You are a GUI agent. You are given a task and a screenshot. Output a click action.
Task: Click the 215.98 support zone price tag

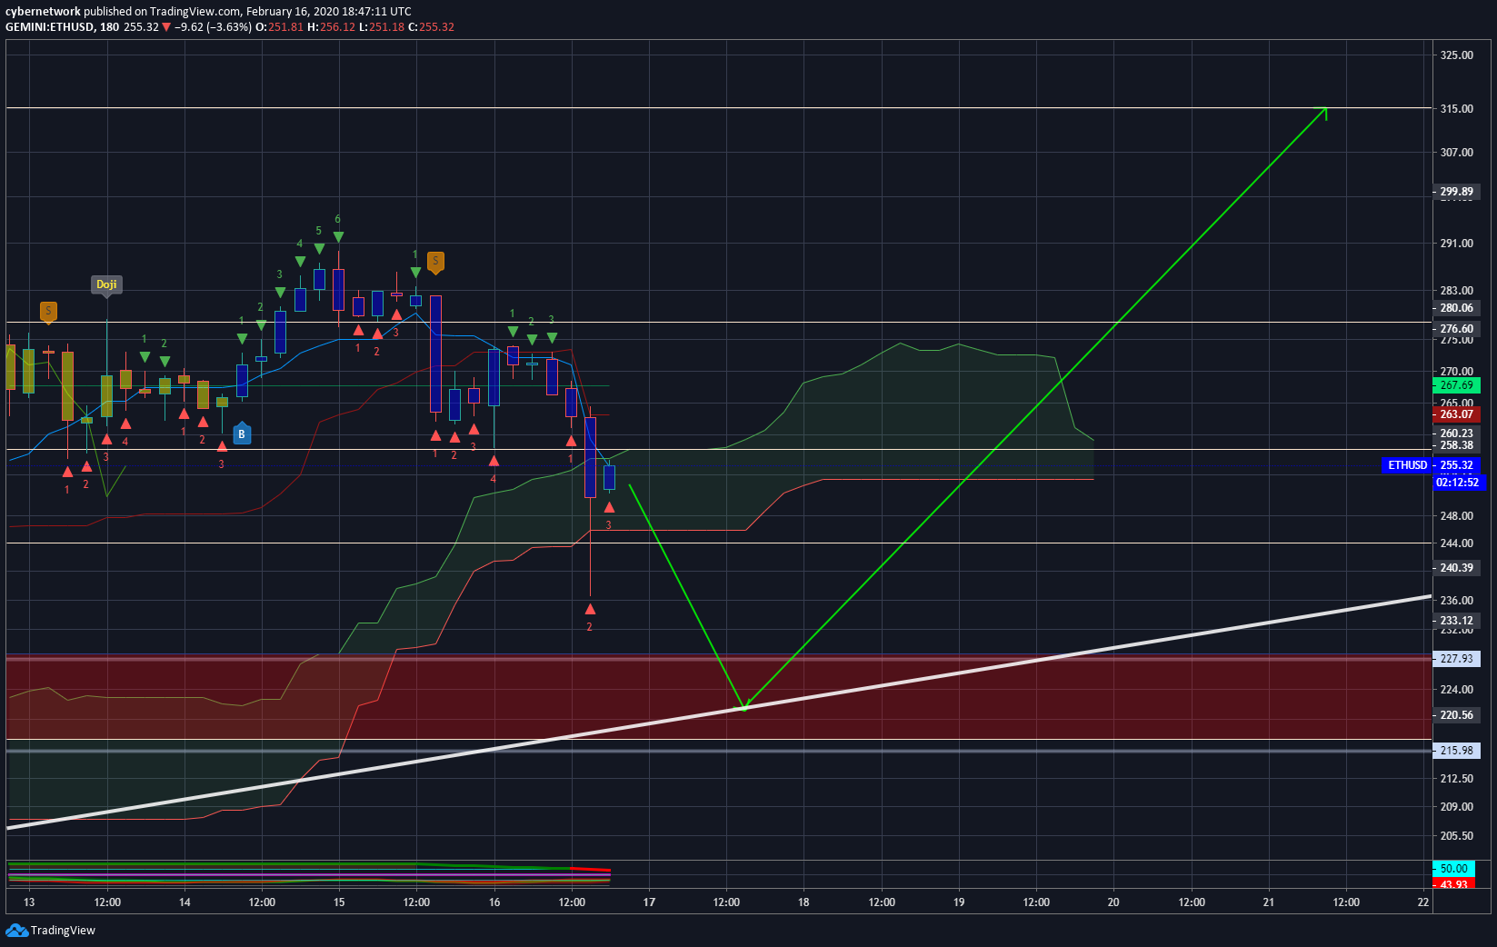pos(1456,751)
